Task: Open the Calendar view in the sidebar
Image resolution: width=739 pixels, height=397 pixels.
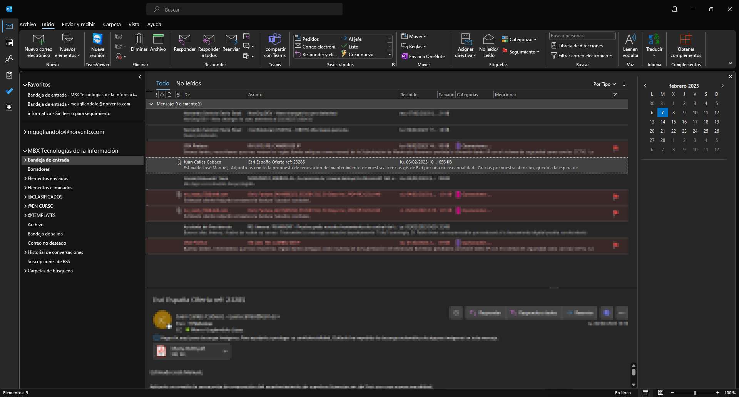Action: click(9, 43)
